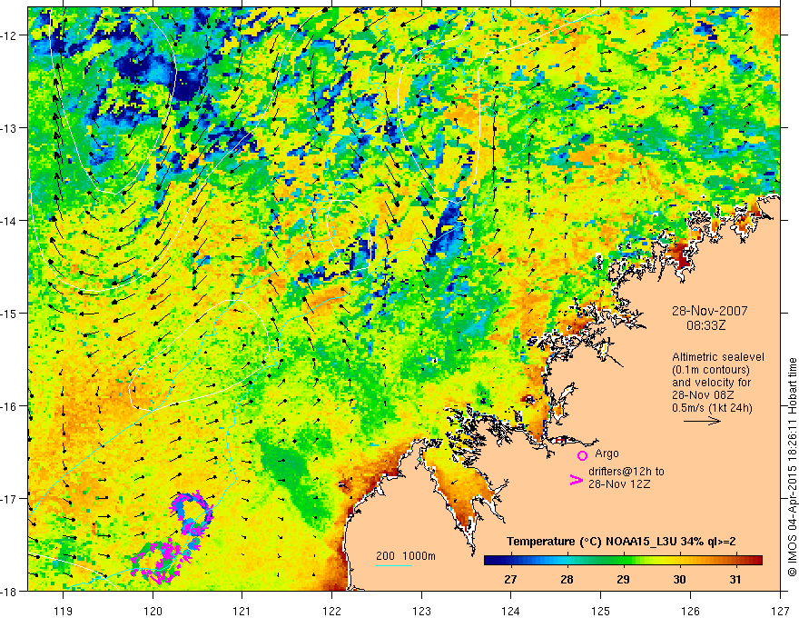This screenshot has height=618, width=799.
Task: Click the longitude axis label 125
Action: pyautogui.click(x=601, y=611)
